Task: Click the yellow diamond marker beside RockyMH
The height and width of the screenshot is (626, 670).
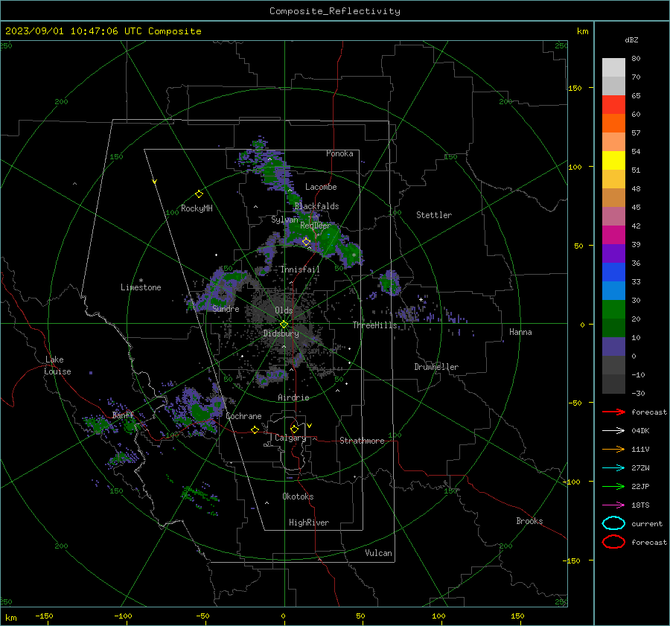Action: tap(199, 194)
